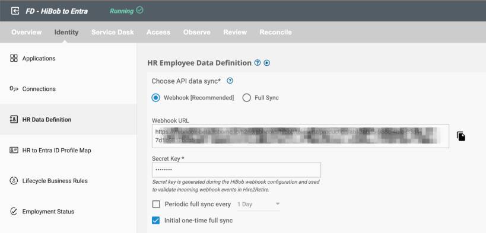This screenshot has width=486, height=233.
Task: Play the video tutorial icon beside heading
Action: tap(267, 63)
